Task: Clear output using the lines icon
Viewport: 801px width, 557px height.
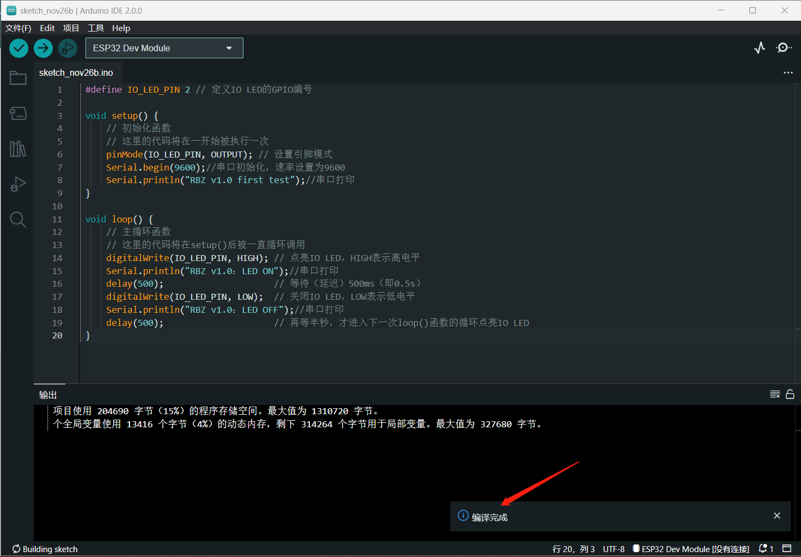Action: coord(775,394)
